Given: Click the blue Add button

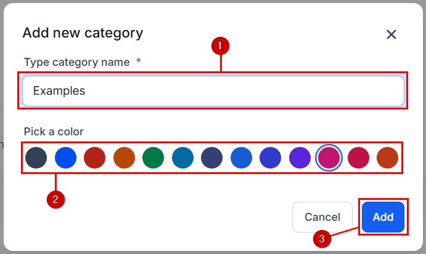Looking at the screenshot, I should 383,216.
